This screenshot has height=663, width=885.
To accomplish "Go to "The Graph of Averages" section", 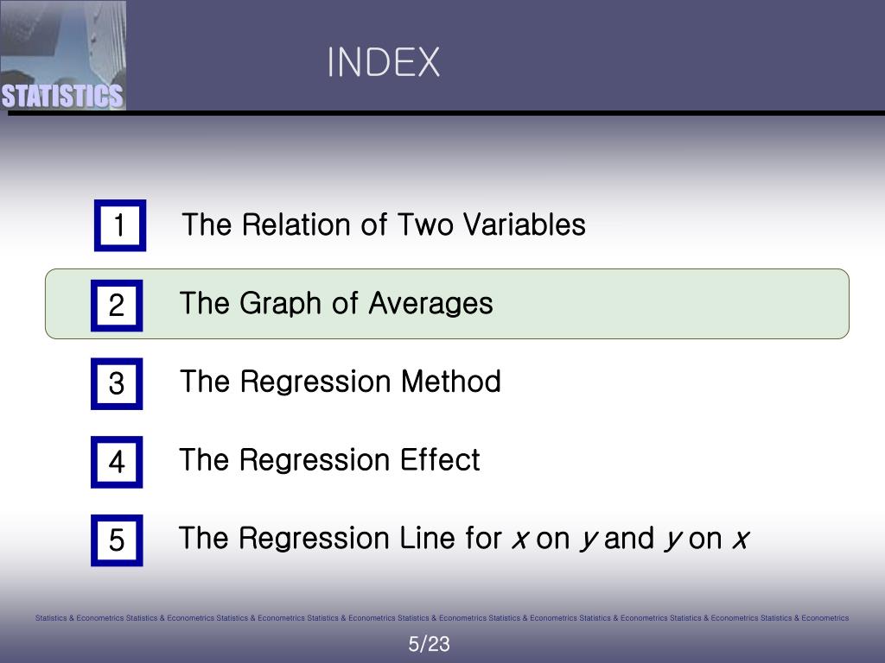I will (x=336, y=304).
